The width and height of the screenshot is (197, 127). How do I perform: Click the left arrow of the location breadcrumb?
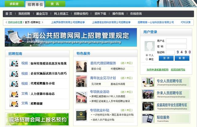[6, 22]
